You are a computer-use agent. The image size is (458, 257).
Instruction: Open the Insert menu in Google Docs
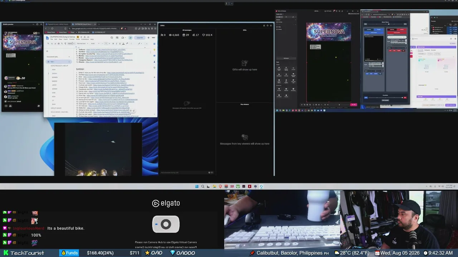66,39
